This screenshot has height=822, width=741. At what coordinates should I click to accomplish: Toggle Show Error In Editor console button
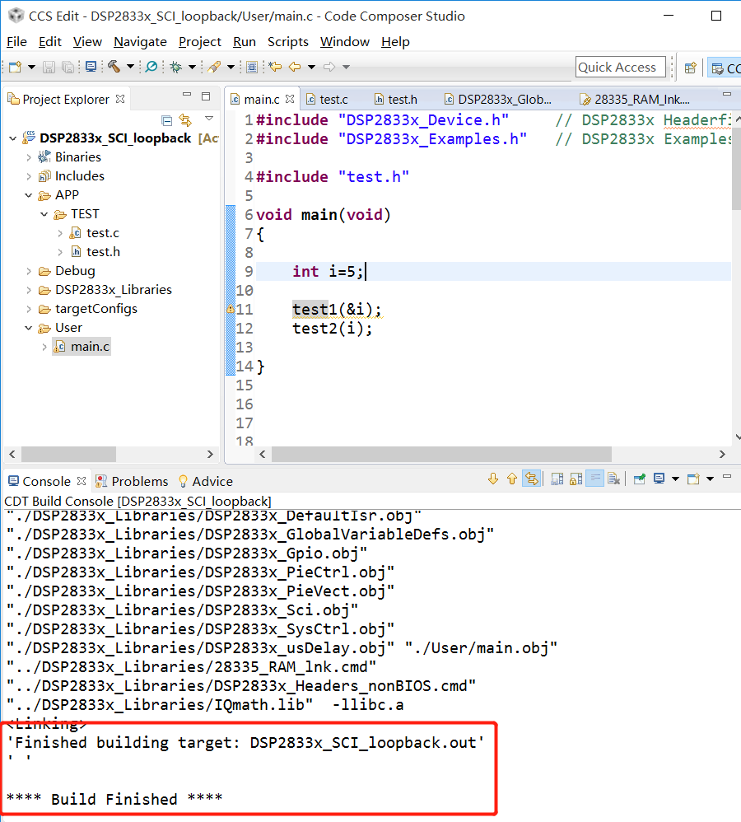531,479
